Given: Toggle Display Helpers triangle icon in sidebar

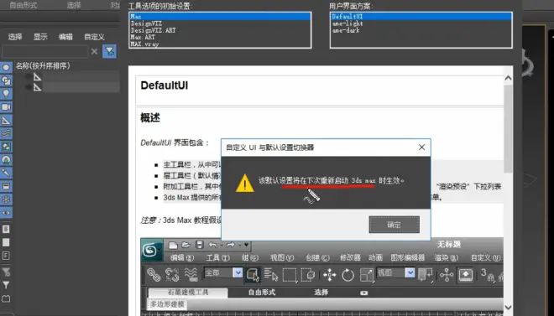Looking at the screenshot, I should [6, 120].
